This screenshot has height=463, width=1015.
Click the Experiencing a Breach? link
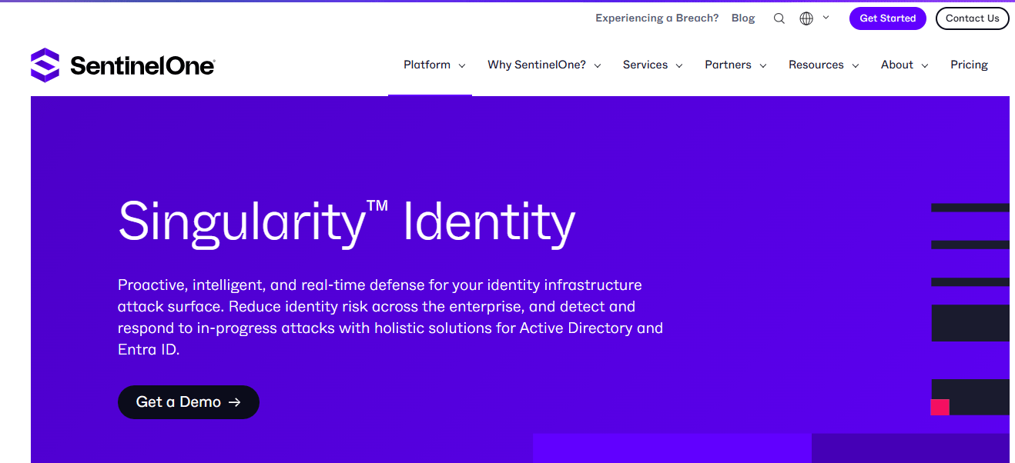coord(657,18)
